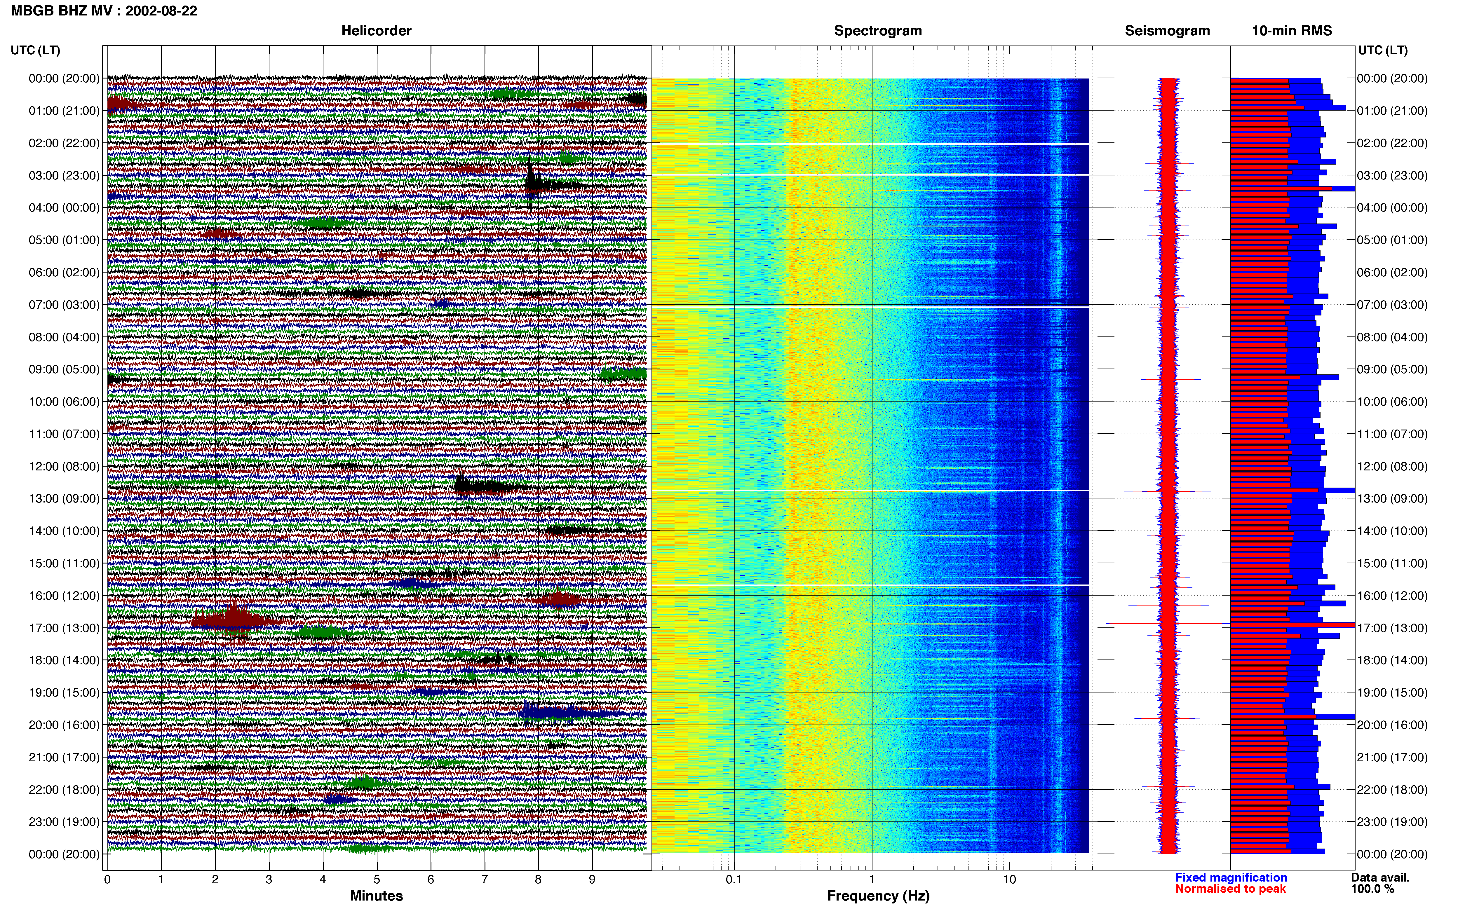
Task: Click minute tick label 0 on helicorder
Action: click(x=107, y=879)
